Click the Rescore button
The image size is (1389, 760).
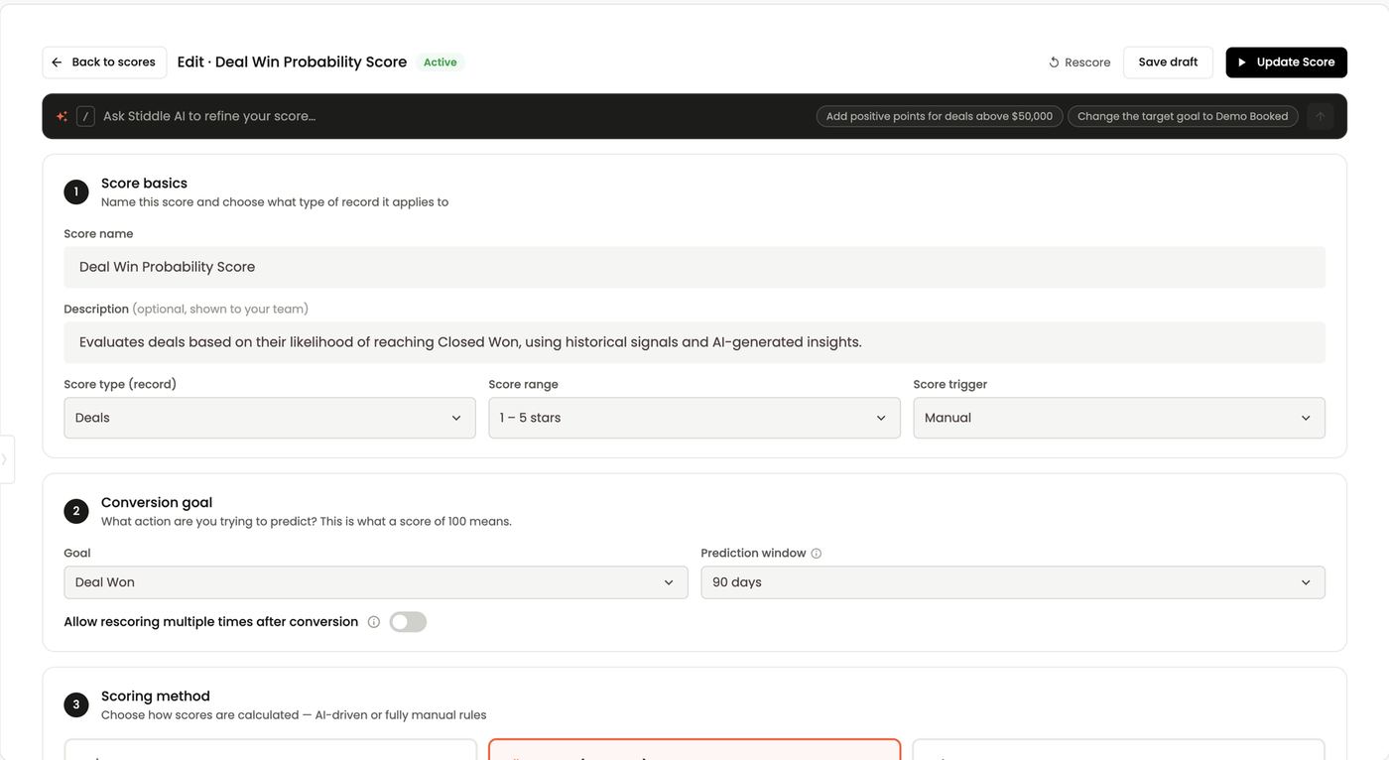(x=1079, y=63)
